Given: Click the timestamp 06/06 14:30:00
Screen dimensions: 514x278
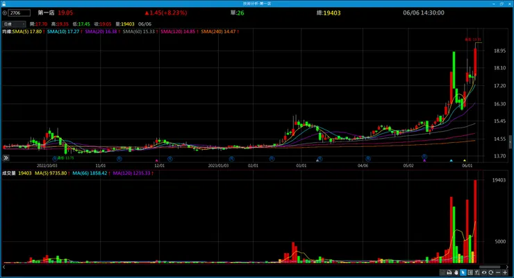Looking at the screenshot, I should coord(424,12).
